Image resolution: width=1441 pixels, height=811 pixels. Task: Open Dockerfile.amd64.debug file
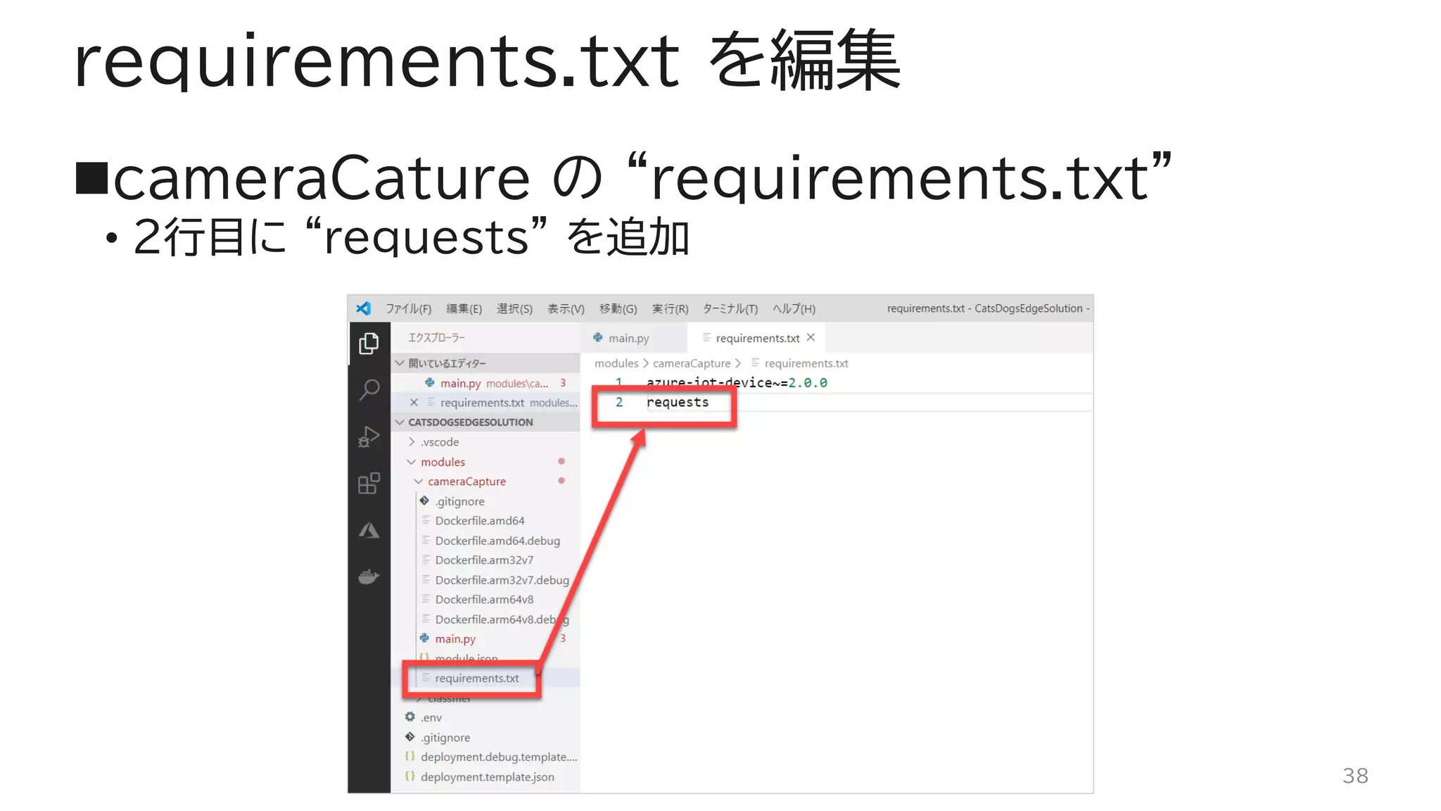485,541
